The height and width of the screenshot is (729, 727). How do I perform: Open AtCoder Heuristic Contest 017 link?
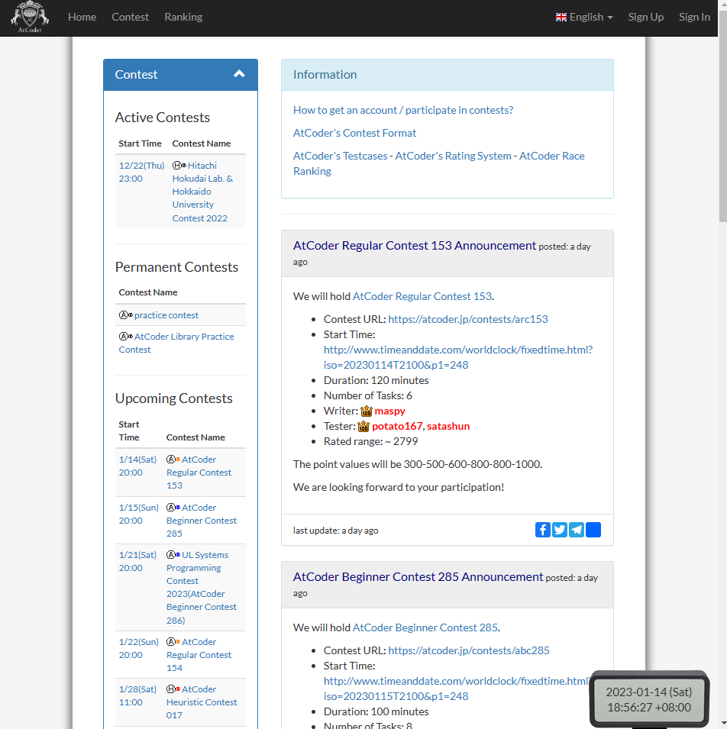click(202, 702)
